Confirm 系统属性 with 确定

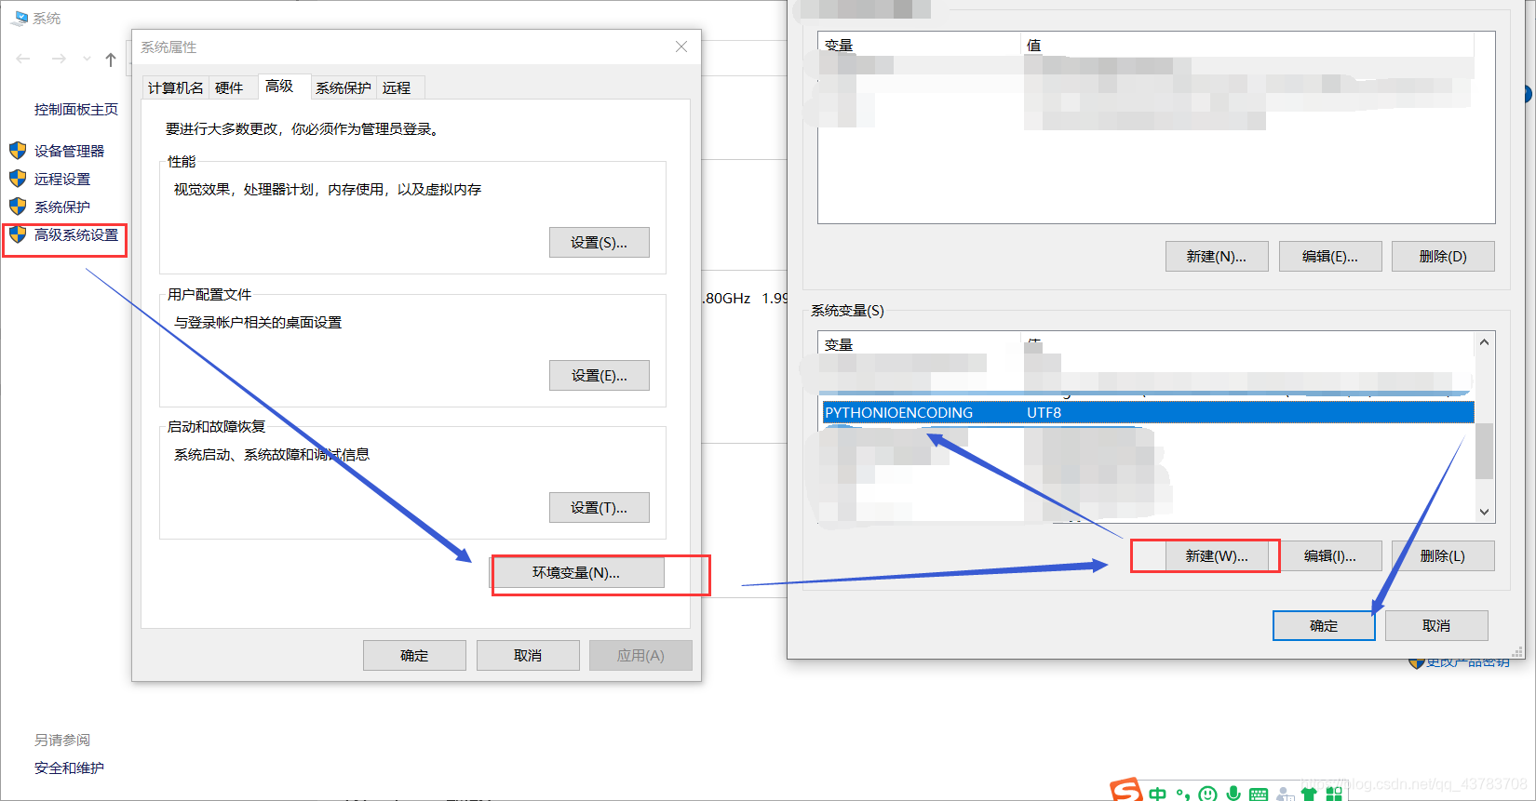[x=414, y=656]
